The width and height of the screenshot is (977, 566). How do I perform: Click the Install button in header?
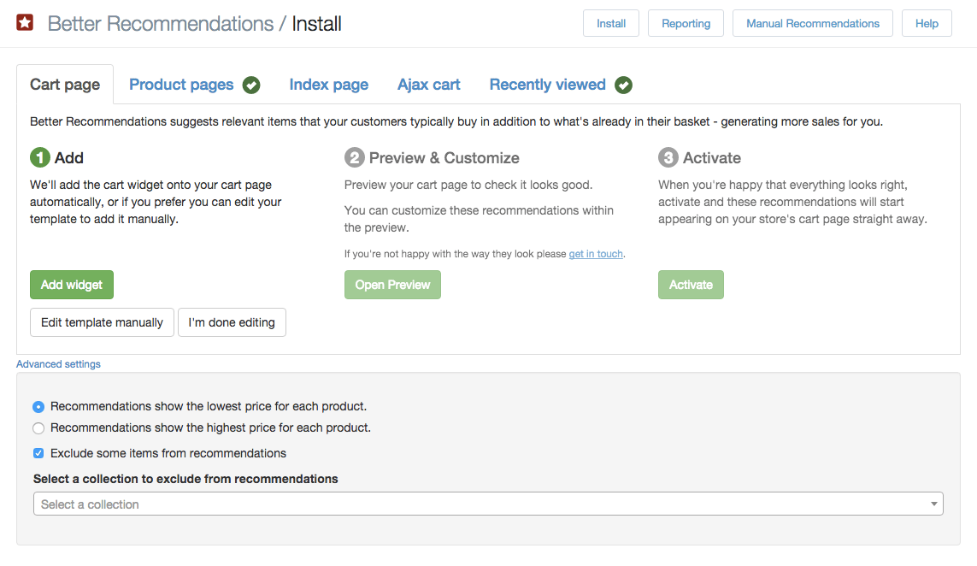pos(611,24)
